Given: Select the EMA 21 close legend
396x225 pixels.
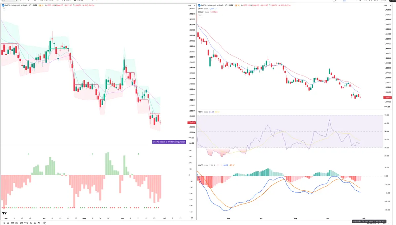Looking at the screenshot, I should pos(204,12).
